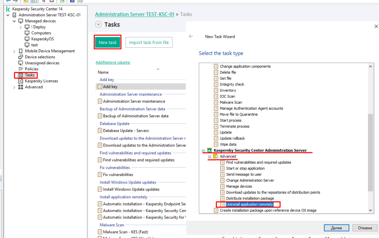379x238 pixels.
Task: Select Start or stop application task type
Action: pyautogui.click(x=245, y=168)
